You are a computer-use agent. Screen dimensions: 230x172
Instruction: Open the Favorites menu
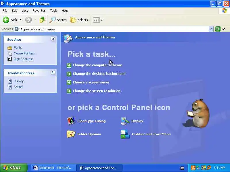[39, 11]
